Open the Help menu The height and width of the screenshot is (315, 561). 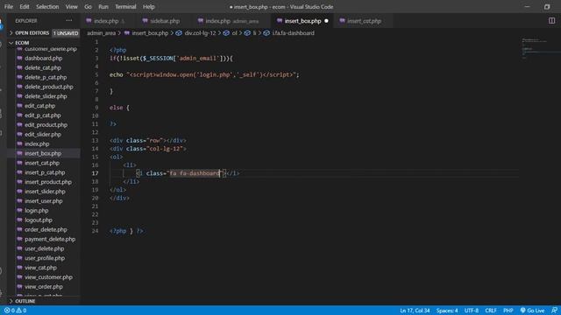(148, 7)
